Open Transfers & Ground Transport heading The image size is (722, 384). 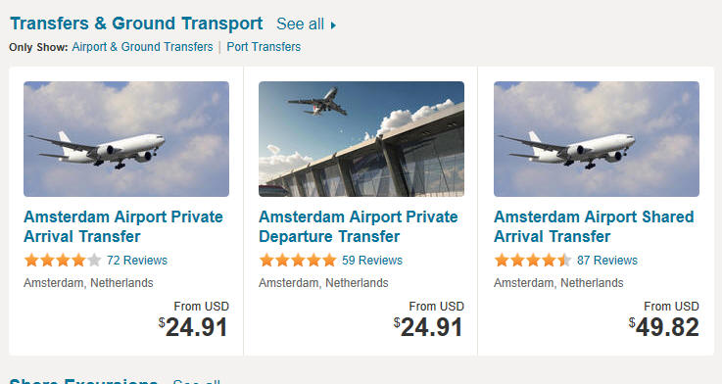[136, 24]
